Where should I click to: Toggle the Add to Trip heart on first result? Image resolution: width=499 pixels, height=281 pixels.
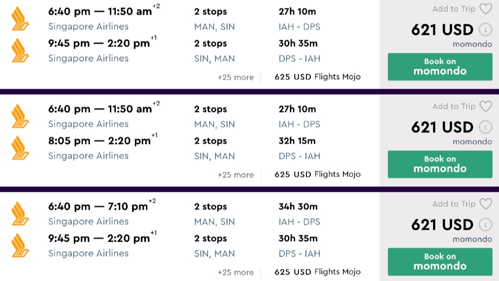[485, 9]
